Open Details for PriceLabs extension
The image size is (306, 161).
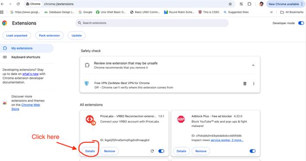(90, 151)
